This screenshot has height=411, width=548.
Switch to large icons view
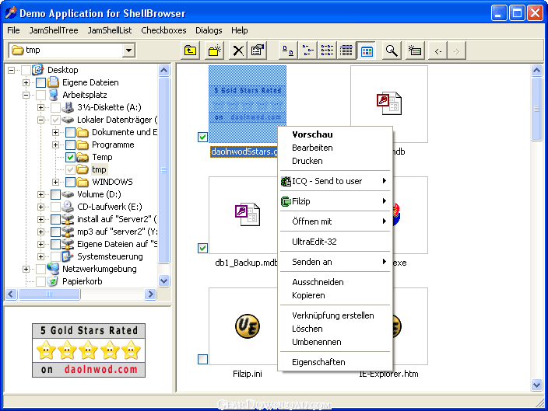287,51
